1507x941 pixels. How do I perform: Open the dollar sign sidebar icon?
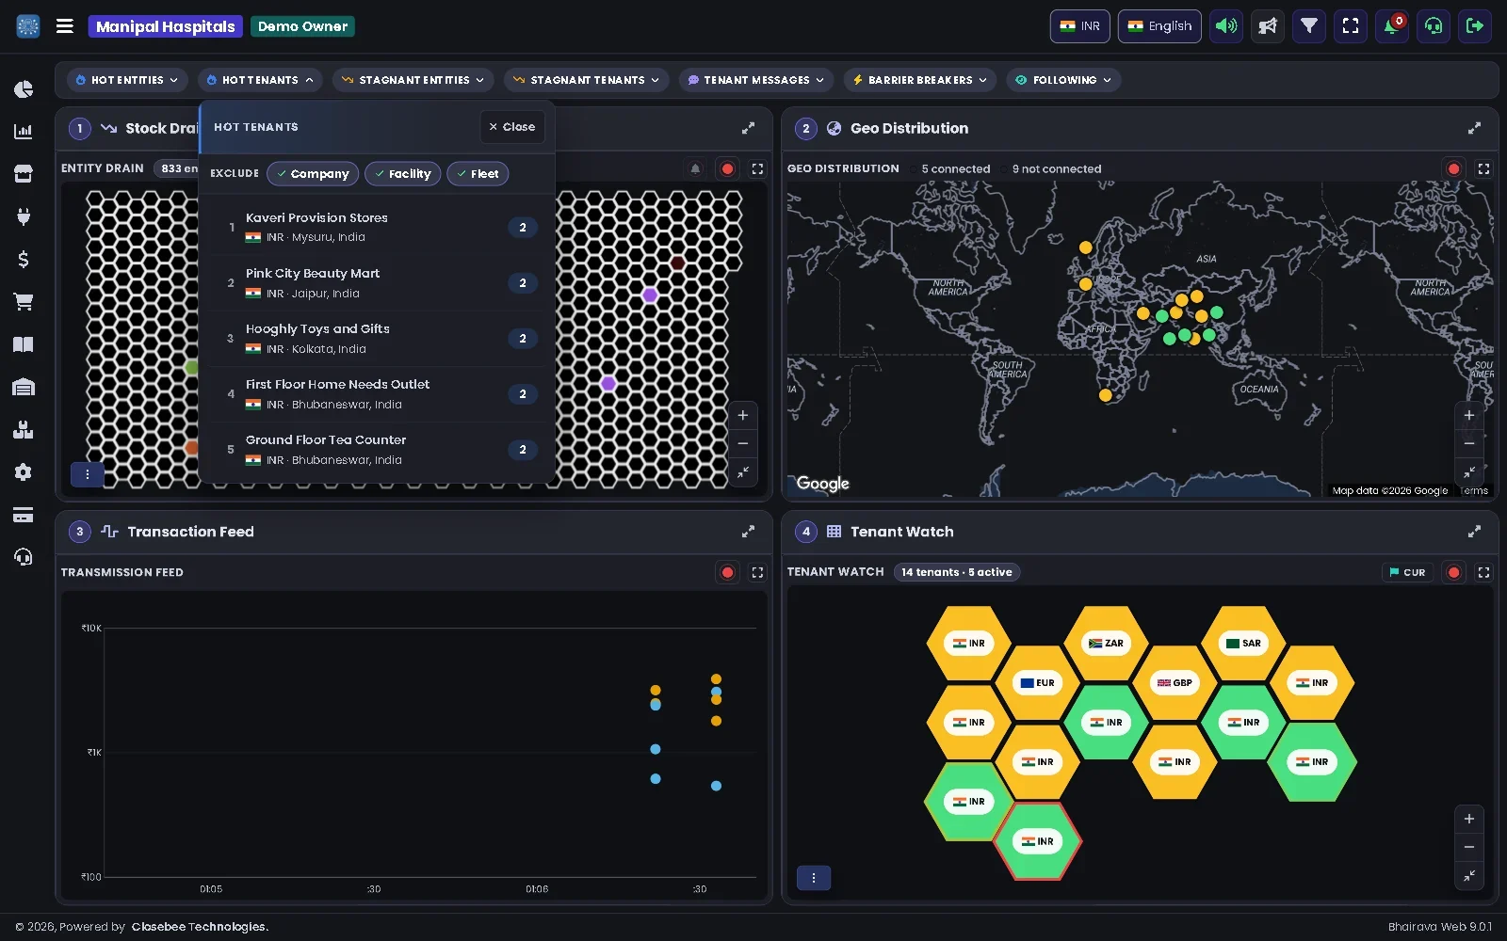[x=24, y=259]
